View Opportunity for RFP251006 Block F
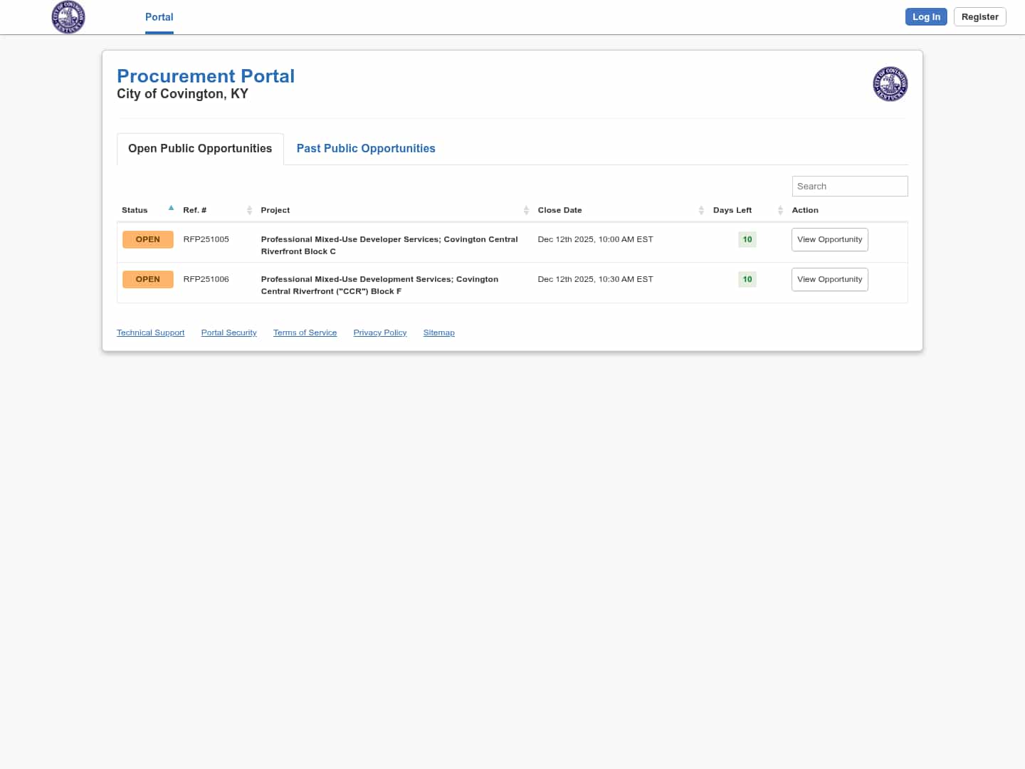 coord(829,280)
